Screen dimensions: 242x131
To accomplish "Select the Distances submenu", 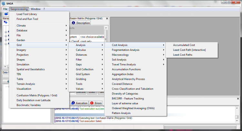I will [86, 55].
